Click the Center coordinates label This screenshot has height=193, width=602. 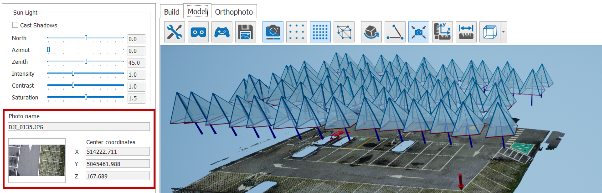[111, 142]
